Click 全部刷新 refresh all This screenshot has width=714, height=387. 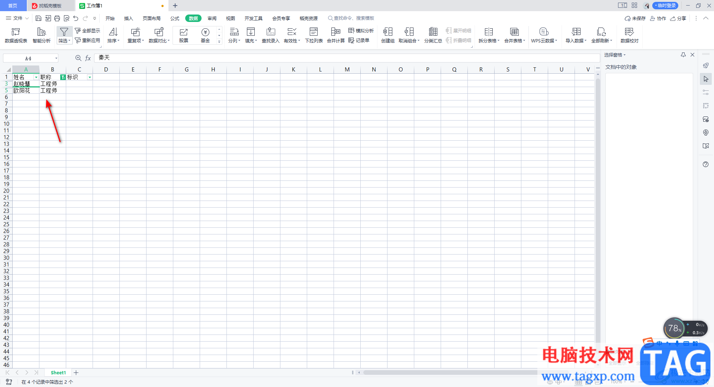point(602,35)
